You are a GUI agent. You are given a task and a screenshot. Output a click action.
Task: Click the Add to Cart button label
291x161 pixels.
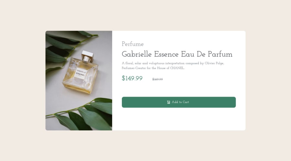180,102
